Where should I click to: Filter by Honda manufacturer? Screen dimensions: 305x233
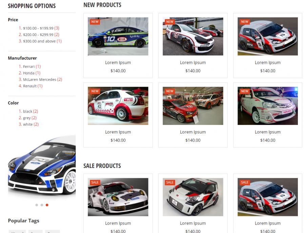28,73
